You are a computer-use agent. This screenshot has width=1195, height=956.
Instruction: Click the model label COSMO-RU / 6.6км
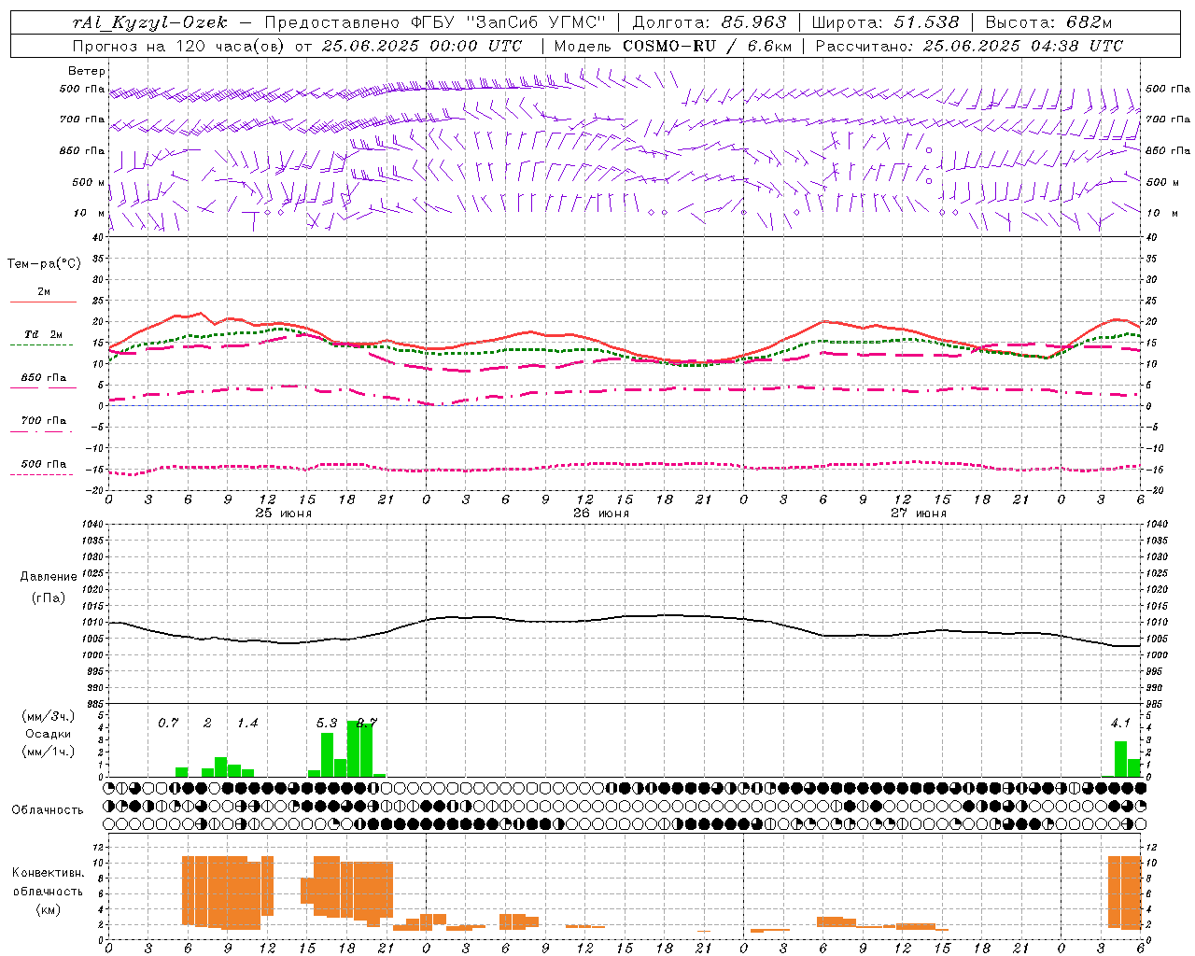pos(708,46)
